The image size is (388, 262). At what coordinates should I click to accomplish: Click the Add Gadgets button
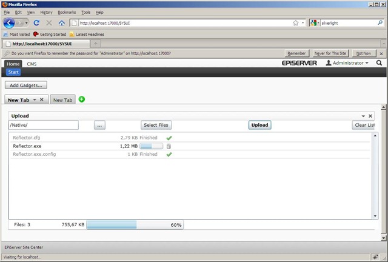point(26,86)
